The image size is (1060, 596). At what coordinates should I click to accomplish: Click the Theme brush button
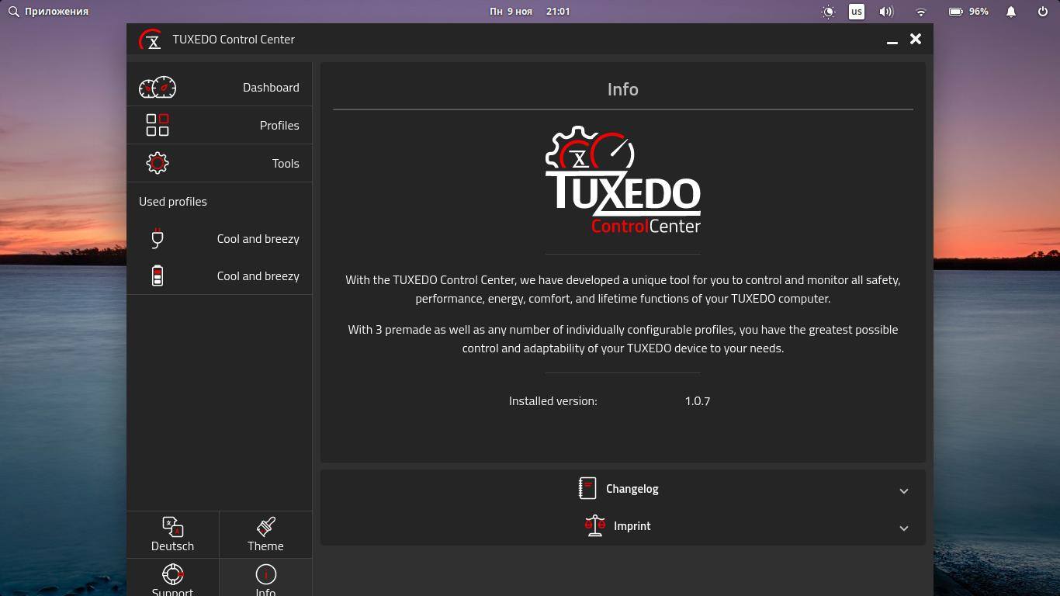[x=265, y=535]
